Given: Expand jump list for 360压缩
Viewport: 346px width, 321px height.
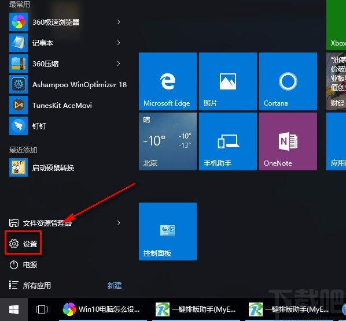Looking at the screenshot, I should click(x=119, y=64).
